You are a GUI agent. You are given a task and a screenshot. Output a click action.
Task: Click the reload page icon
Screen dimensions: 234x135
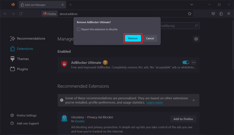coord(21,14)
